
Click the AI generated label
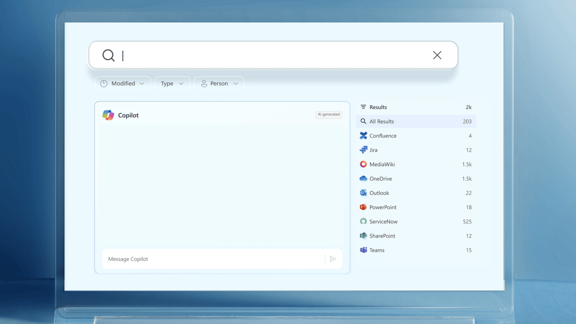[x=328, y=114]
